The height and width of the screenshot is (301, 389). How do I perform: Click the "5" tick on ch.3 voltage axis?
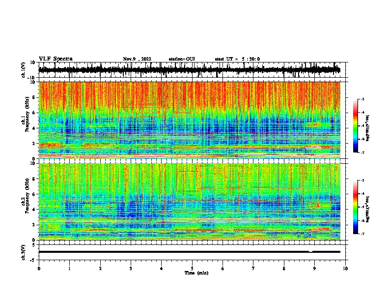[x=34, y=245]
